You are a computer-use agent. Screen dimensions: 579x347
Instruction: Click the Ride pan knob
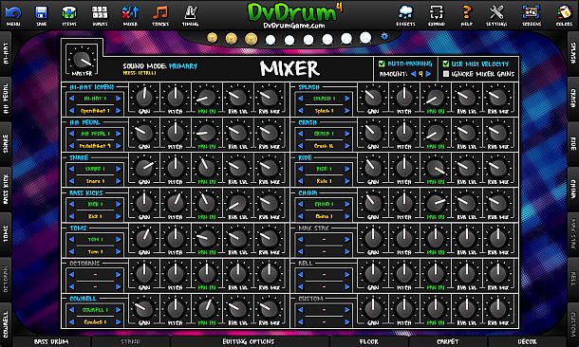436,168
